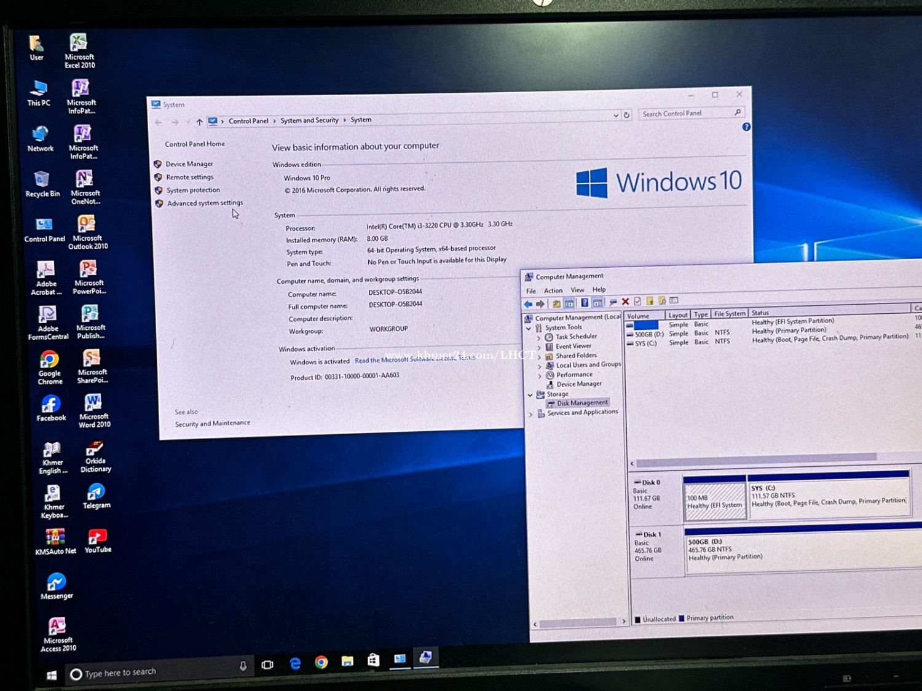Click Task View button on taskbar
This screenshot has height=691, width=922.
[x=267, y=665]
